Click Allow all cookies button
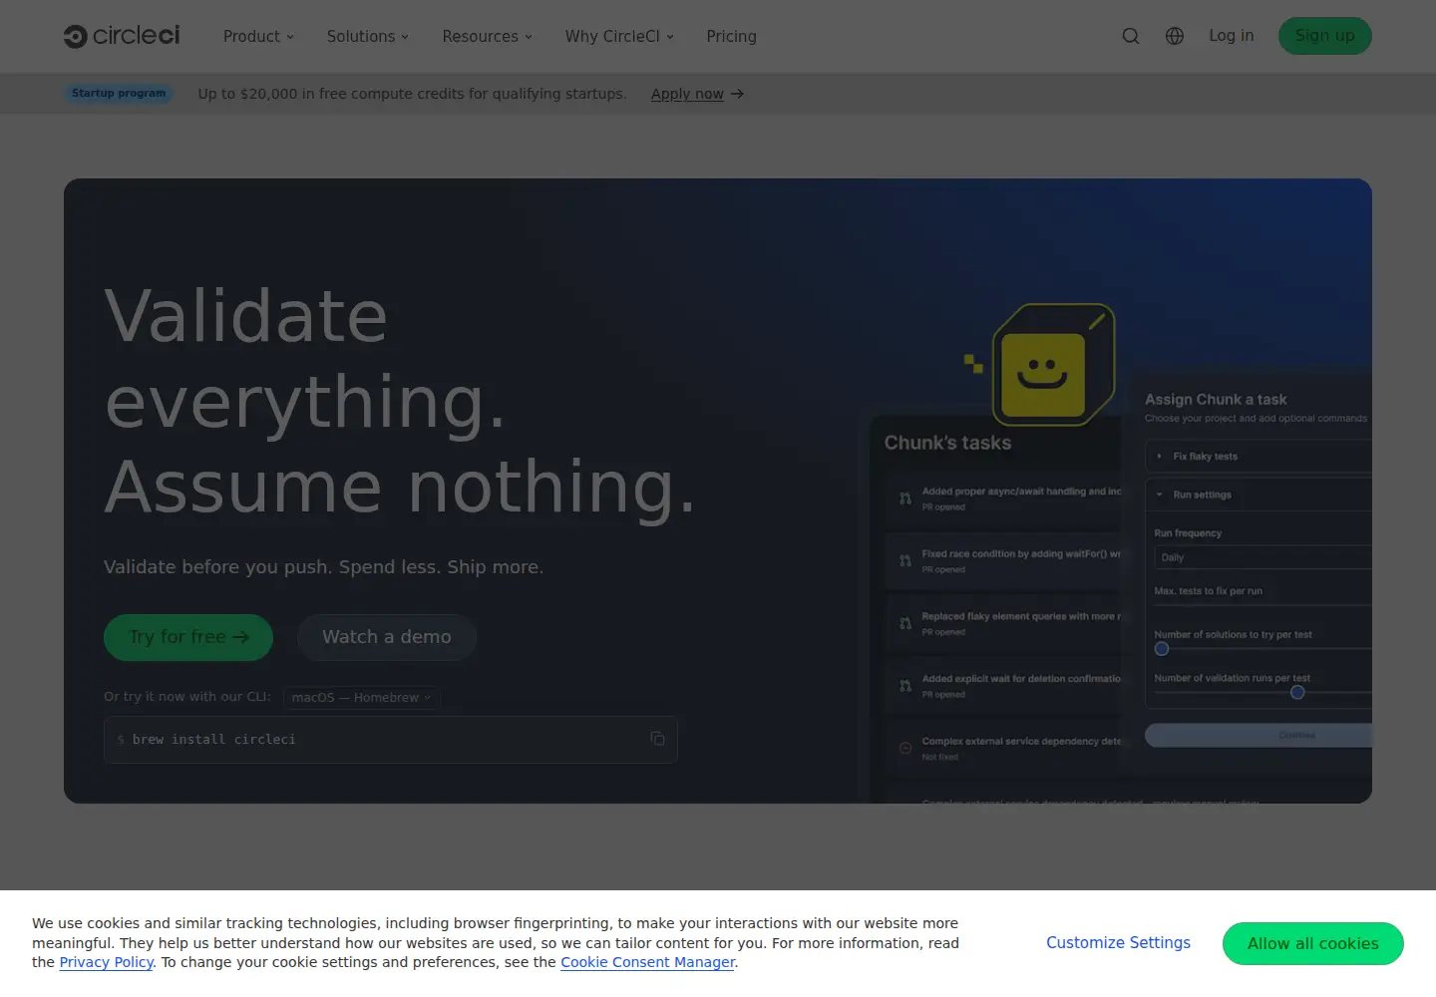The image size is (1436, 997). click(x=1313, y=943)
